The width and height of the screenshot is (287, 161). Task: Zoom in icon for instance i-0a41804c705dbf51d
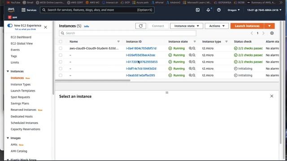[190, 48]
